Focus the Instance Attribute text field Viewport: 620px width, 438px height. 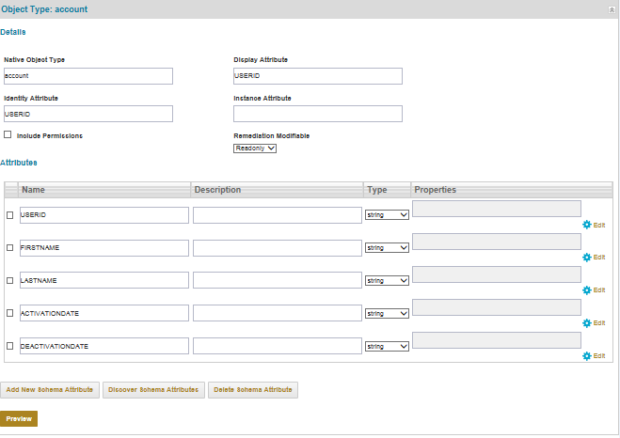[317, 114]
